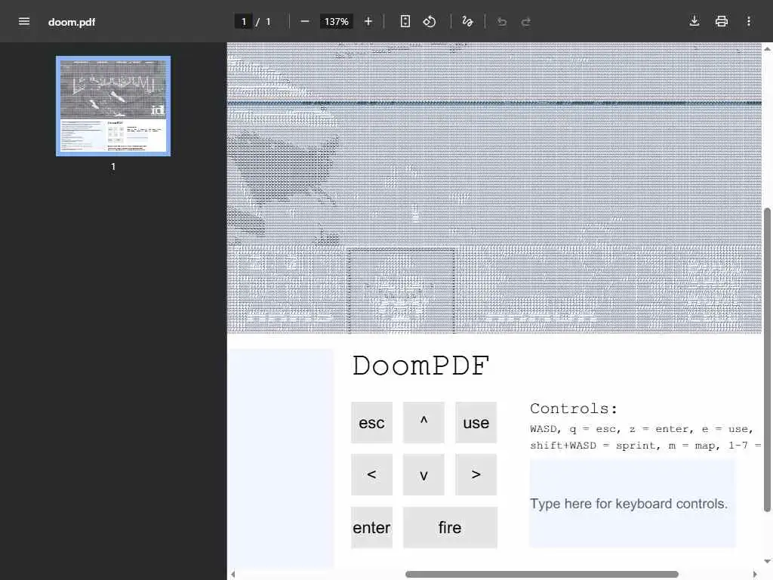
Task: Click the page number field
Action: [x=244, y=22]
